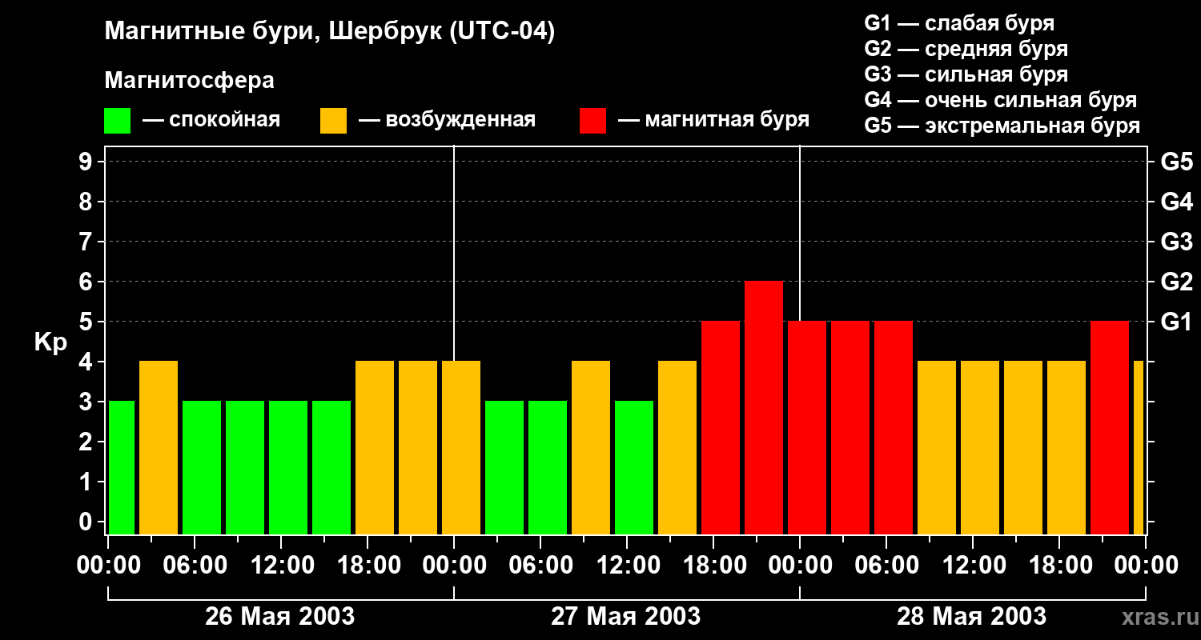1201x640 pixels.
Task: Click 'G2 — средняя буря' description
Action: point(966,49)
